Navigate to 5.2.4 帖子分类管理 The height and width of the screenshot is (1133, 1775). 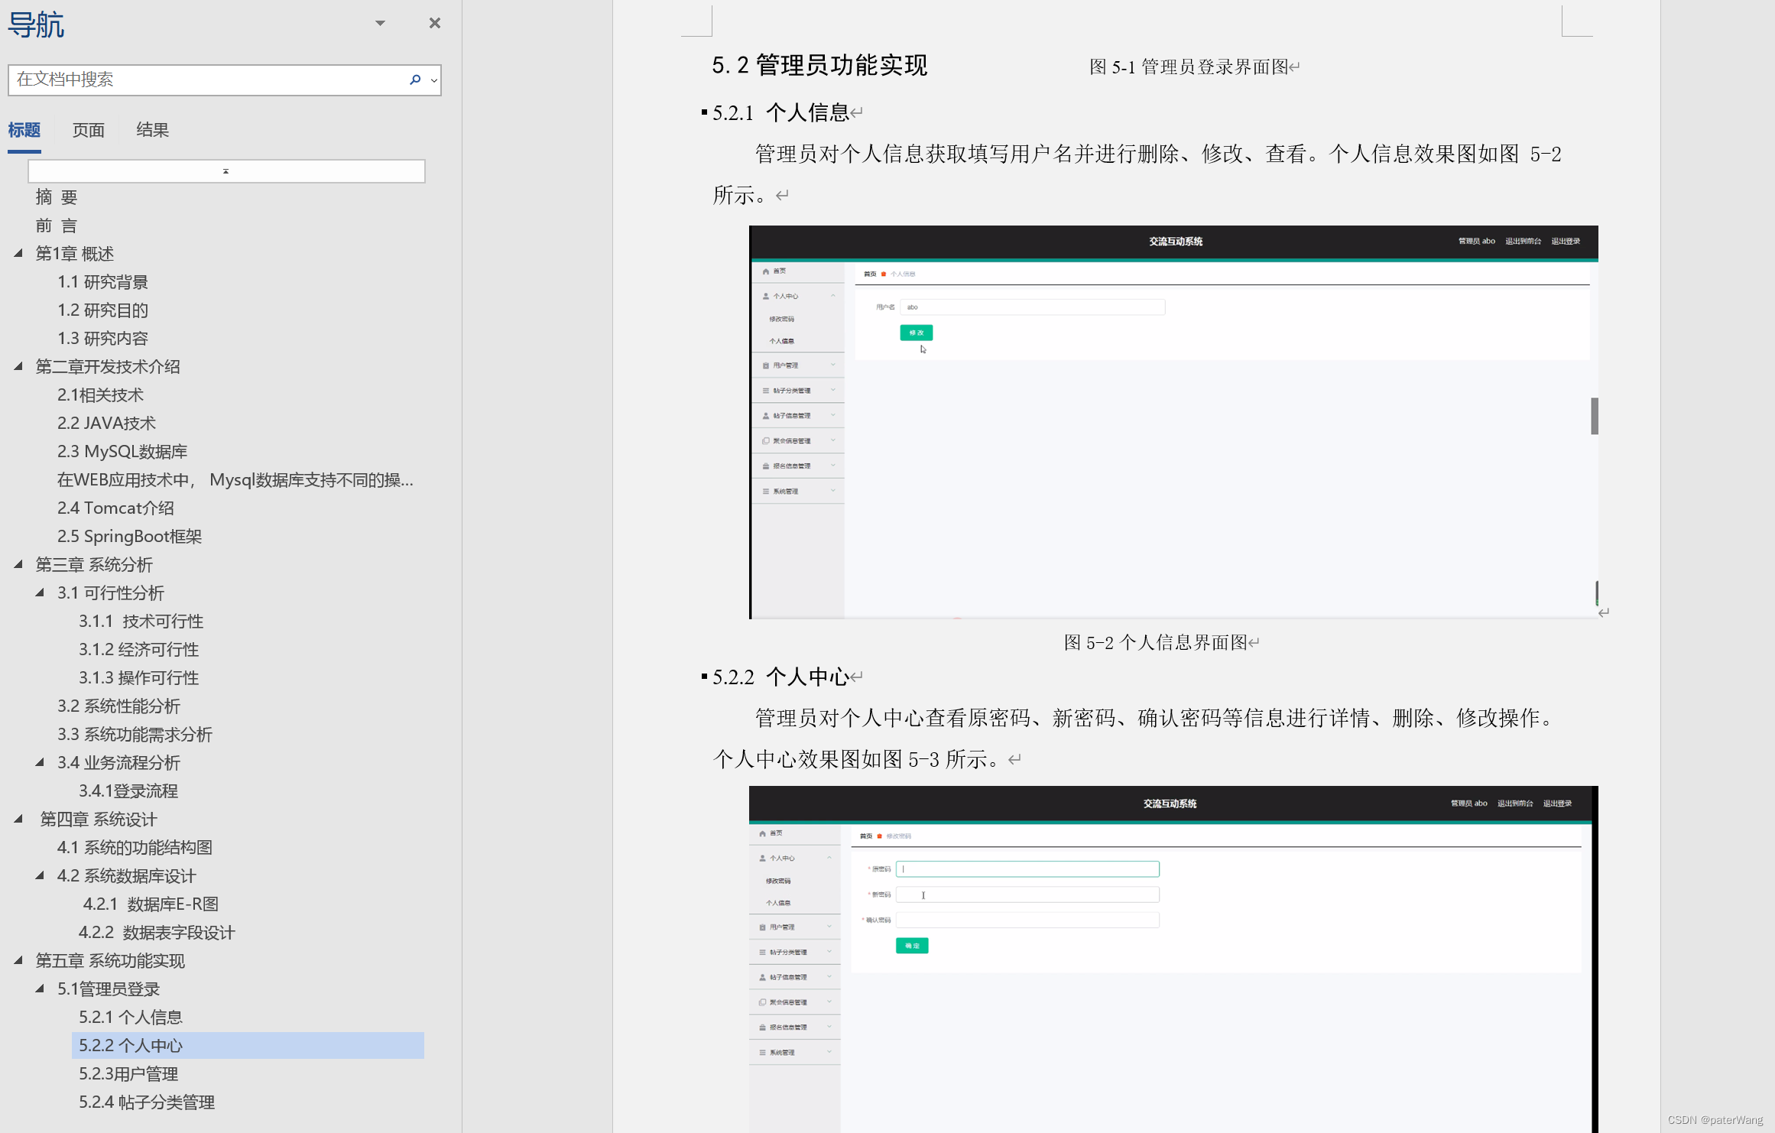(147, 1102)
